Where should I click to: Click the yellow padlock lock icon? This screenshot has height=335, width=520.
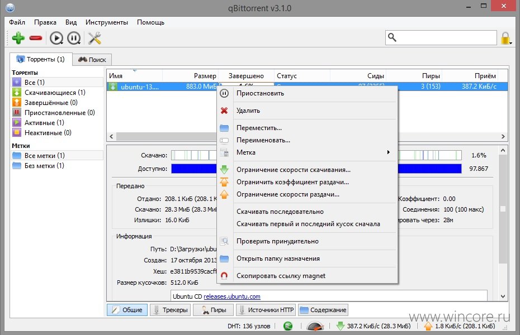[505, 38]
